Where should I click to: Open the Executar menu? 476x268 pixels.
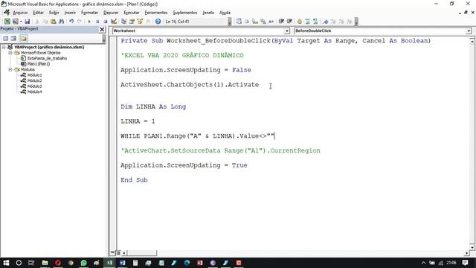coord(132,13)
